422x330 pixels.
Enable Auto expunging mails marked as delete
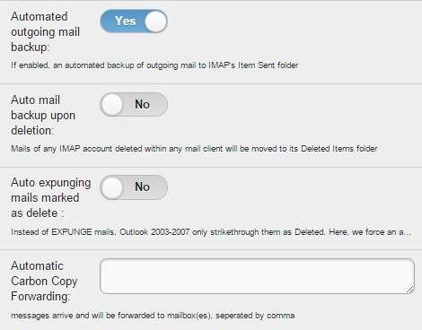[134, 187]
